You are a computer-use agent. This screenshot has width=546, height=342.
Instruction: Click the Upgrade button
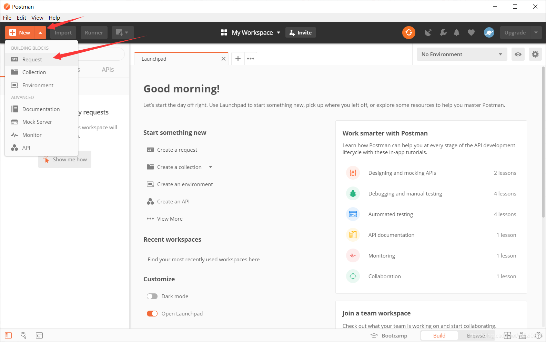point(515,32)
